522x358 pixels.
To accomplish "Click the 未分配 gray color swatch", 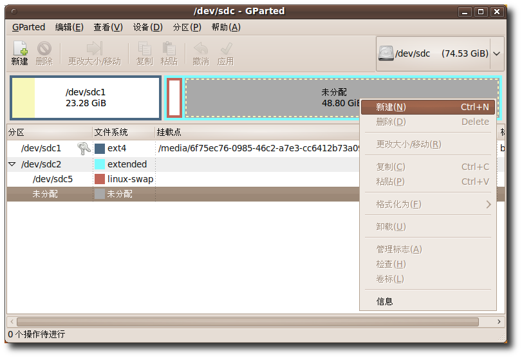I will tap(100, 194).
